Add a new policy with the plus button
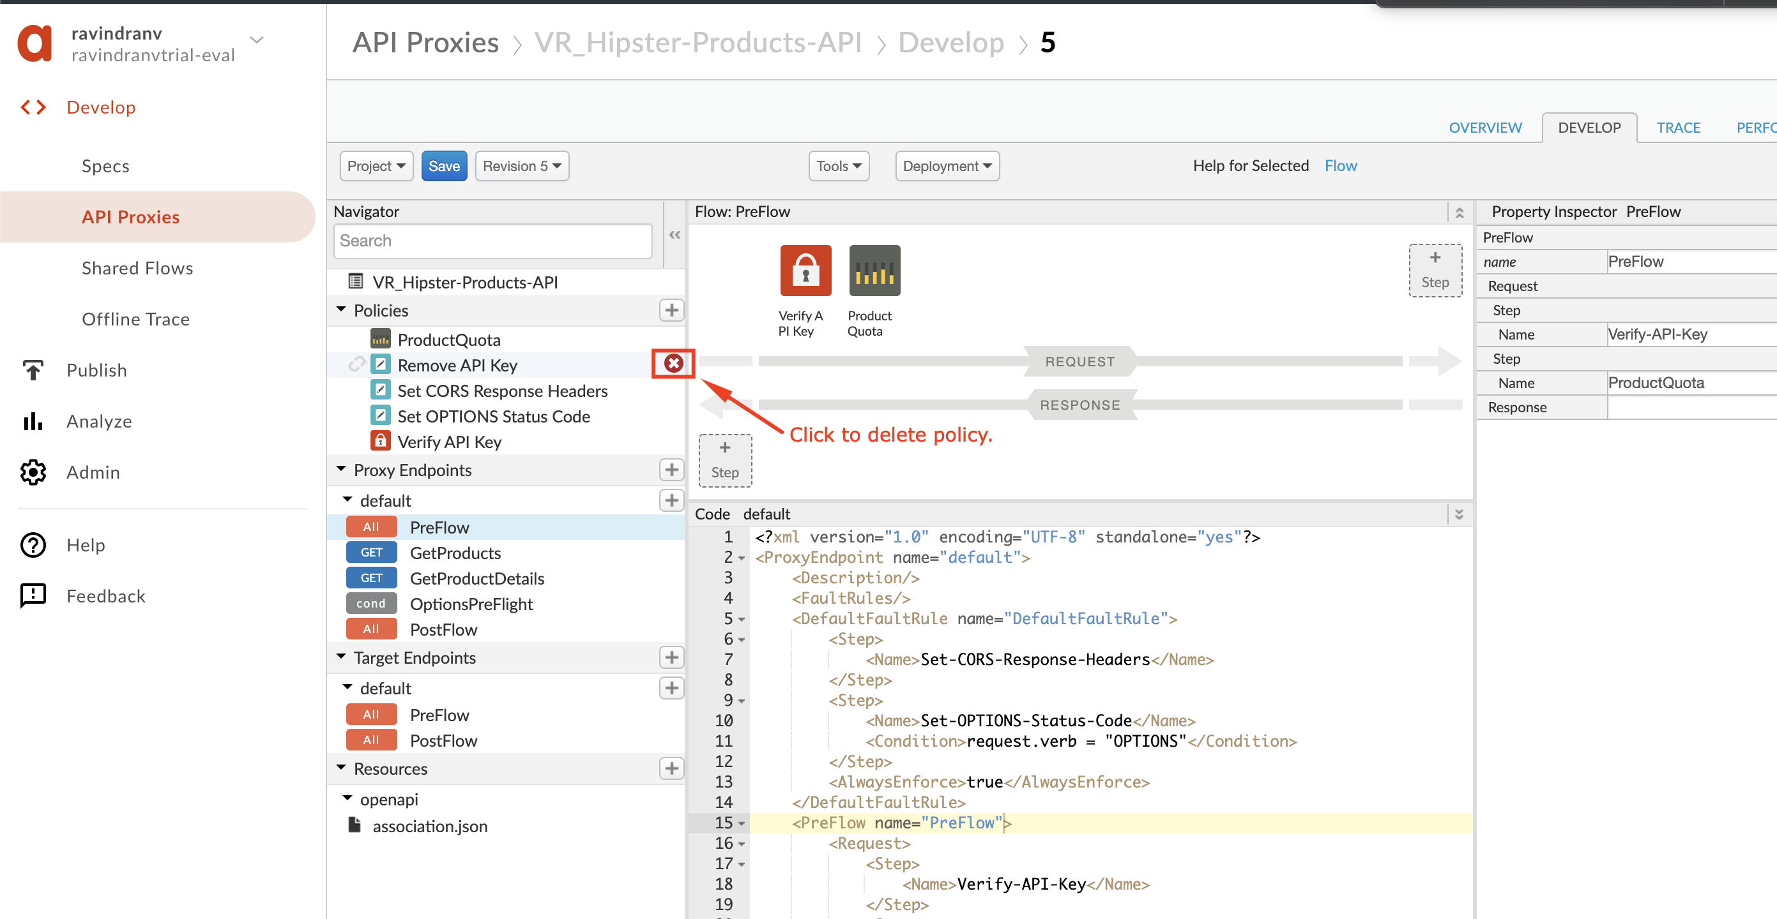The image size is (1777, 919). coord(671,310)
